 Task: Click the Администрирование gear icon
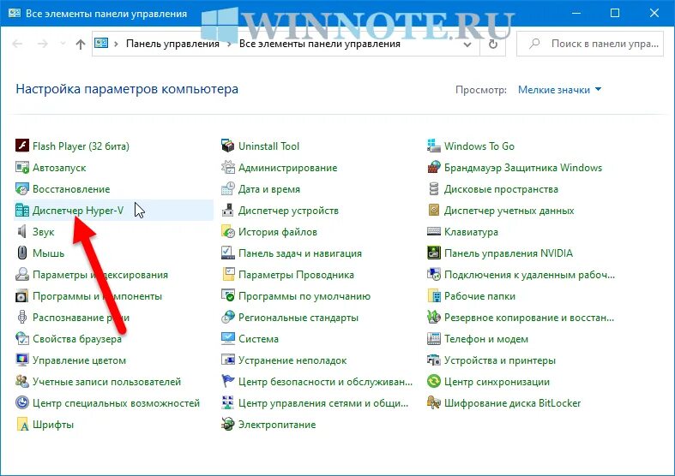pyautogui.click(x=228, y=167)
